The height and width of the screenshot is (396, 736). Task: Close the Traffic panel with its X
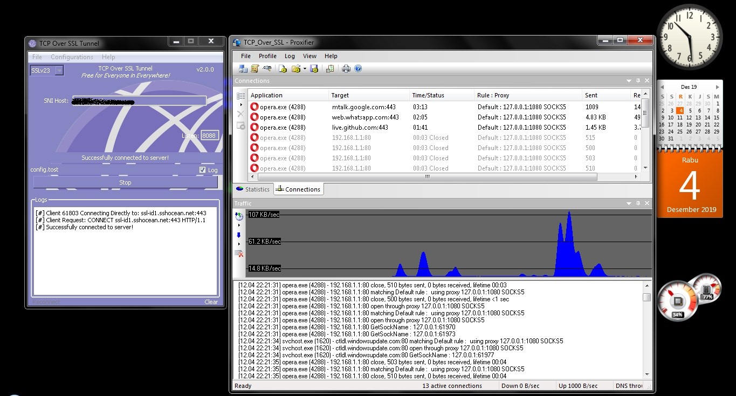[x=647, y=203]
